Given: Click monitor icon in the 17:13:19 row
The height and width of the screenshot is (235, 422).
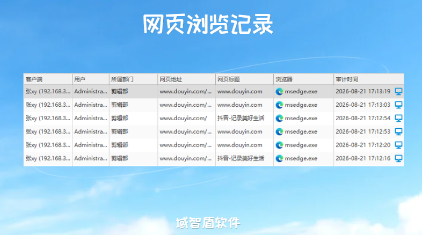Looking at the screenshot, I should pyautogui.click(x=398, y=91).
